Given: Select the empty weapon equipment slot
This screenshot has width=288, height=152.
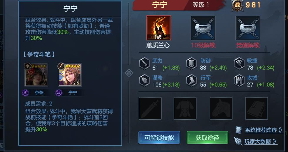Looking at the screenshot, I should (150, 108).
